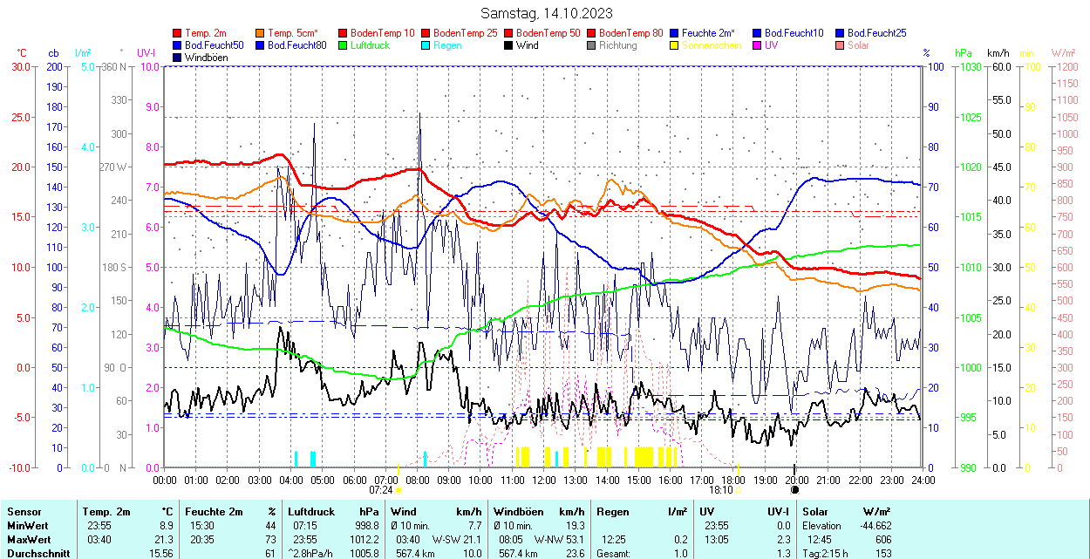The height and width of the screenshot is (559, 1090).
Task: Click the 'Bod.Feucht80' legend label
Action: coord(296,45)
